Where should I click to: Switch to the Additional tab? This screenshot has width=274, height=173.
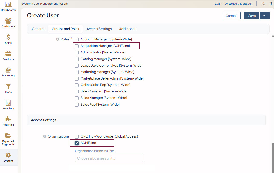[x=127, y=29]
